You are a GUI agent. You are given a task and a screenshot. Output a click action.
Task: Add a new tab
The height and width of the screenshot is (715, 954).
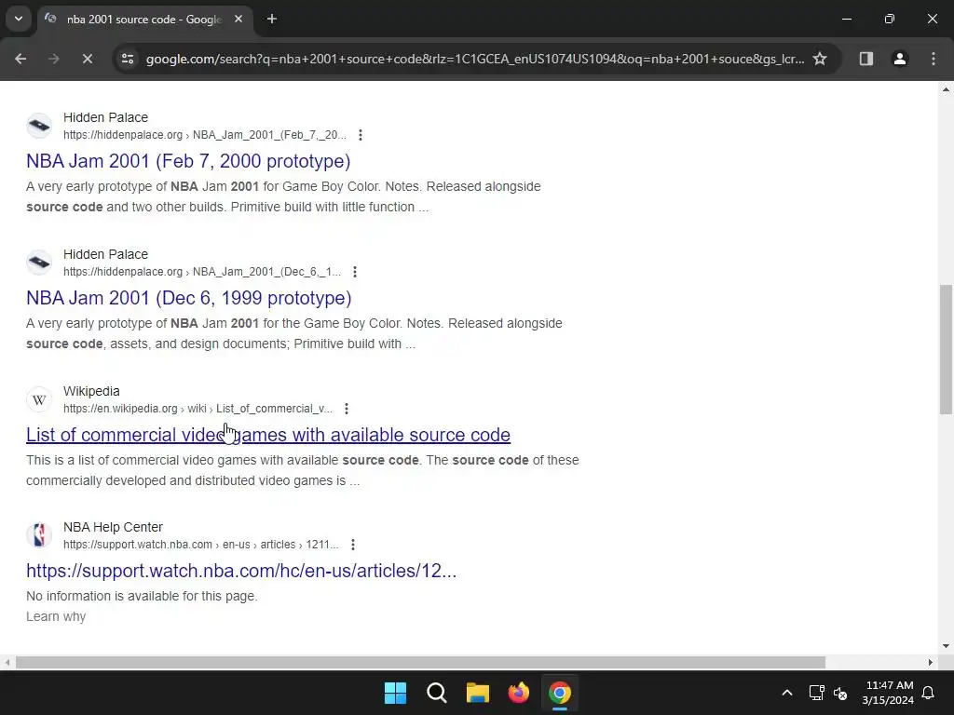click(272, 19)
